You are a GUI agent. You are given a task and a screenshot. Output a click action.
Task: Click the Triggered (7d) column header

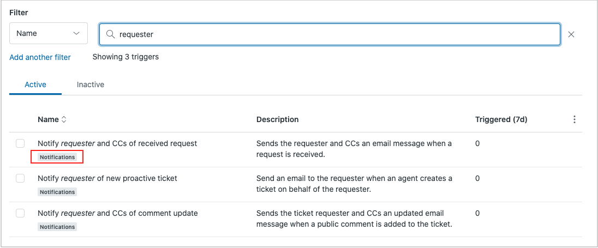click(501, 119)
